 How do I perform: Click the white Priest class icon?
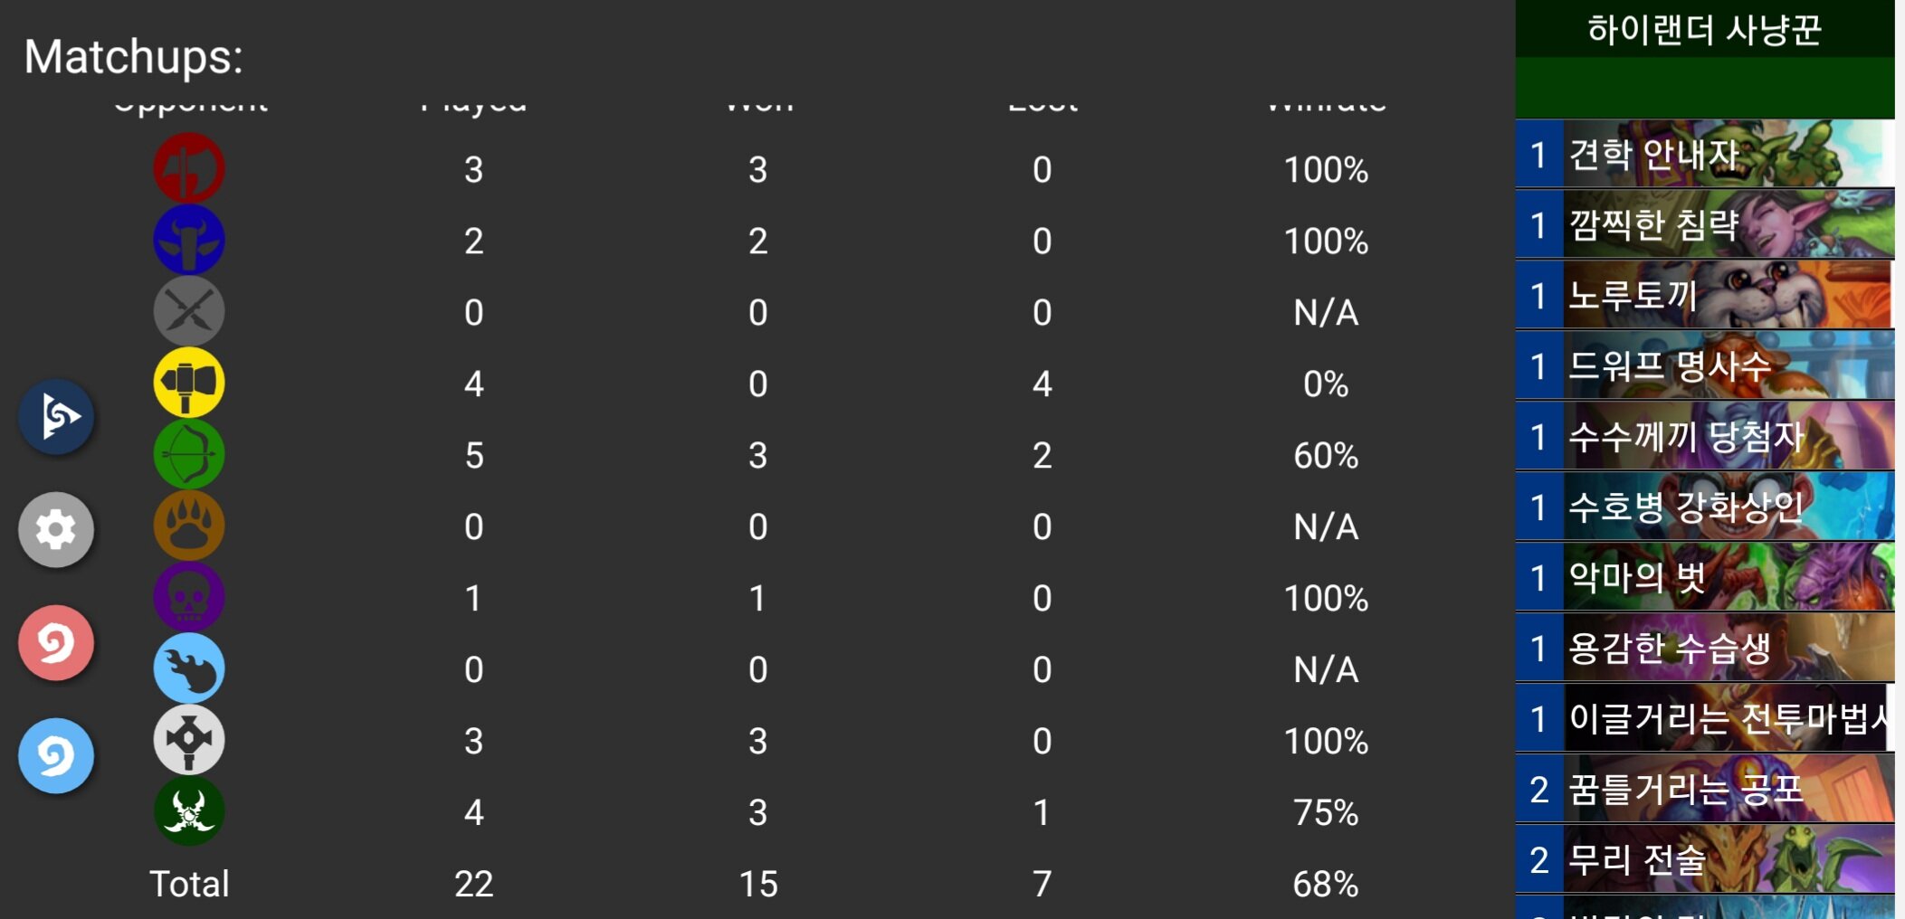coord(189,740)
